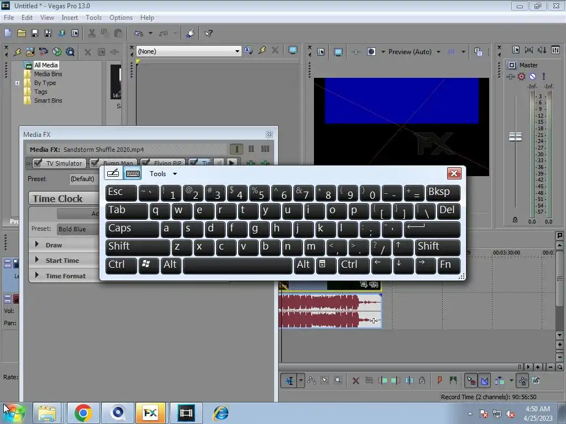
Task: Click the Del key on keyboard
Action: 448,211
